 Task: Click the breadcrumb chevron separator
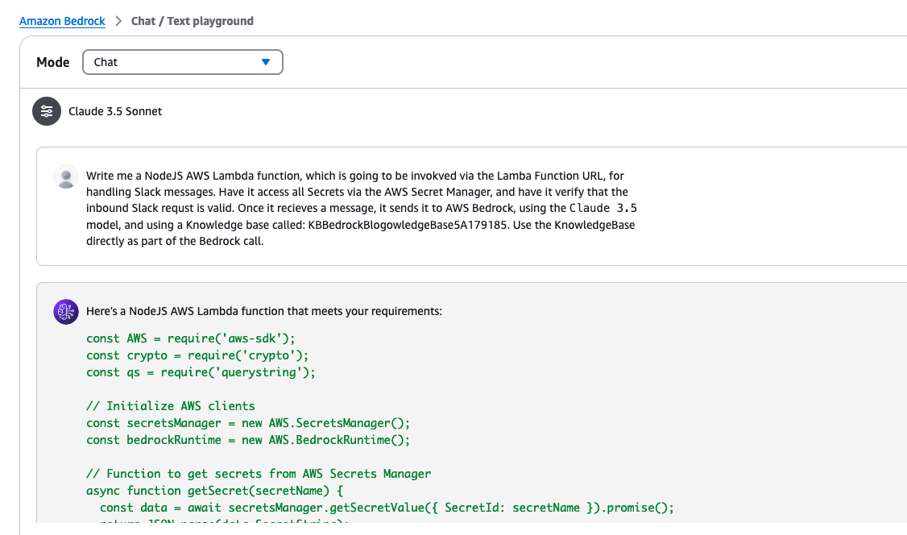point(118,22)
